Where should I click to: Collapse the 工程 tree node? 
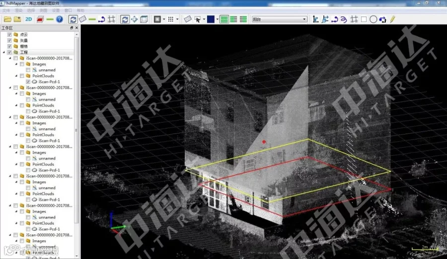pos(3,52)
